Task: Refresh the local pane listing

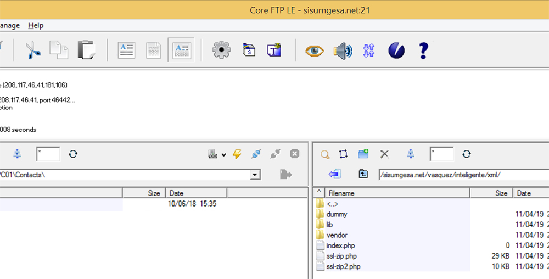Action: click(x=73, y=154)
